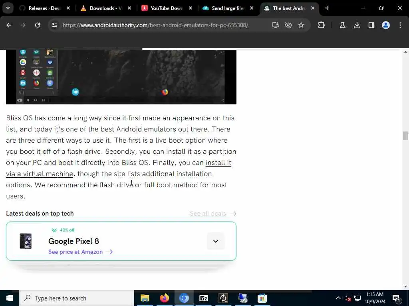The image size is (409, 306).
Task: Bookmark this page with the star
Action: 301,25
